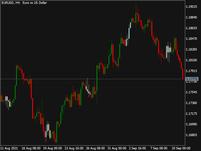Select the 1.18285 price level label
201x151 pixels.
pyautogui.click(x=191, y=49)
